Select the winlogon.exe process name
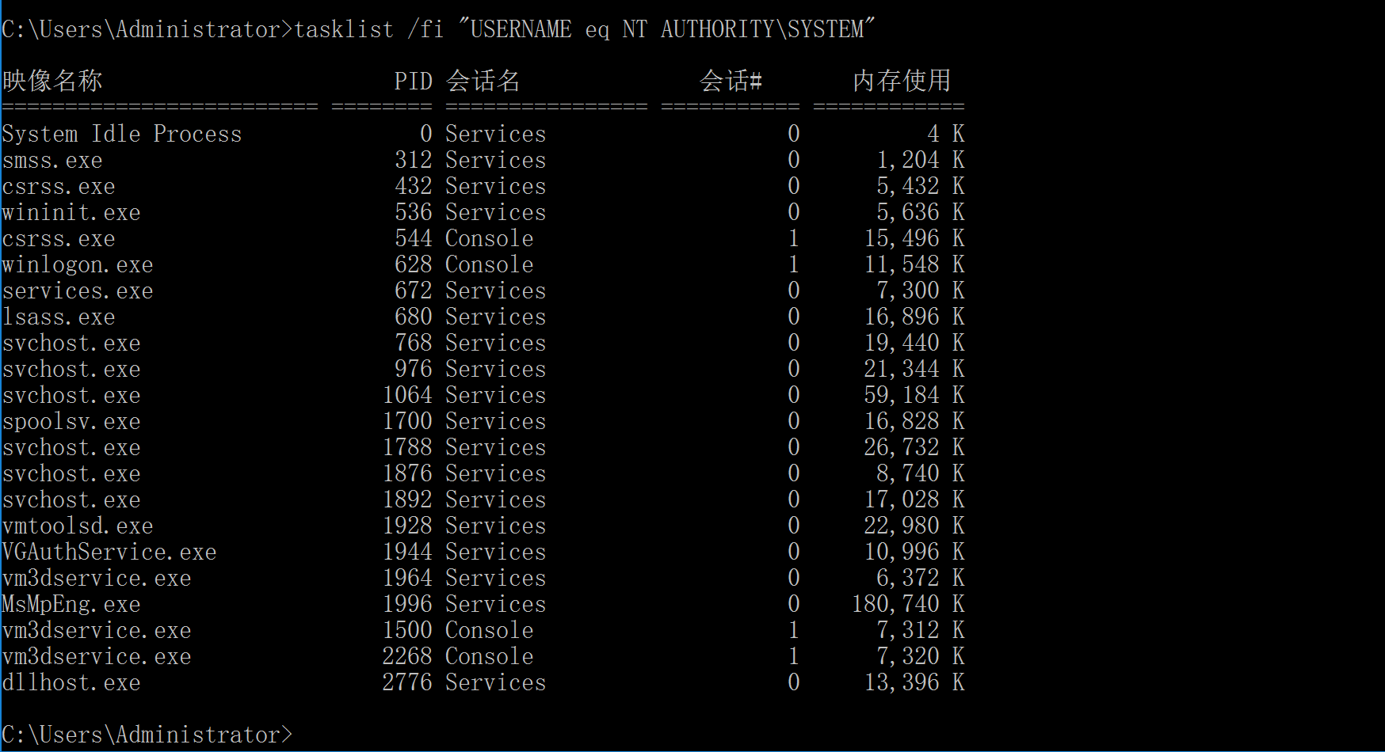 click(x=78, y=264)
